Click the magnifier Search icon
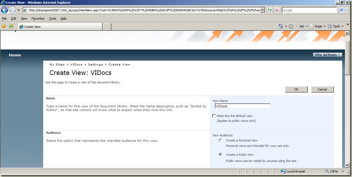352x177 pixels. [x=341, y=10]
